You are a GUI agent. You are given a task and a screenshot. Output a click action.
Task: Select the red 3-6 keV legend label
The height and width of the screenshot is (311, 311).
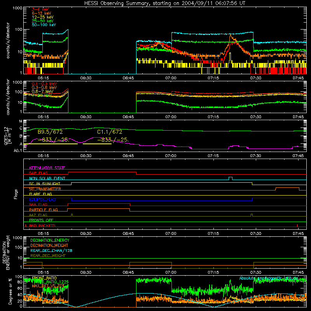click(40, 9)
